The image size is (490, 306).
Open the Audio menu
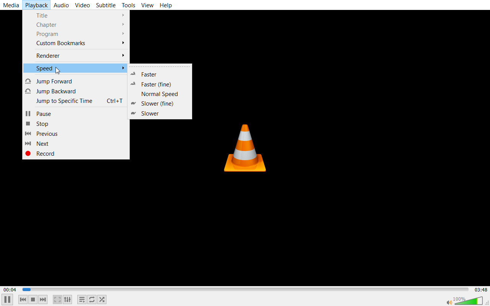click(x=61, y=5)
